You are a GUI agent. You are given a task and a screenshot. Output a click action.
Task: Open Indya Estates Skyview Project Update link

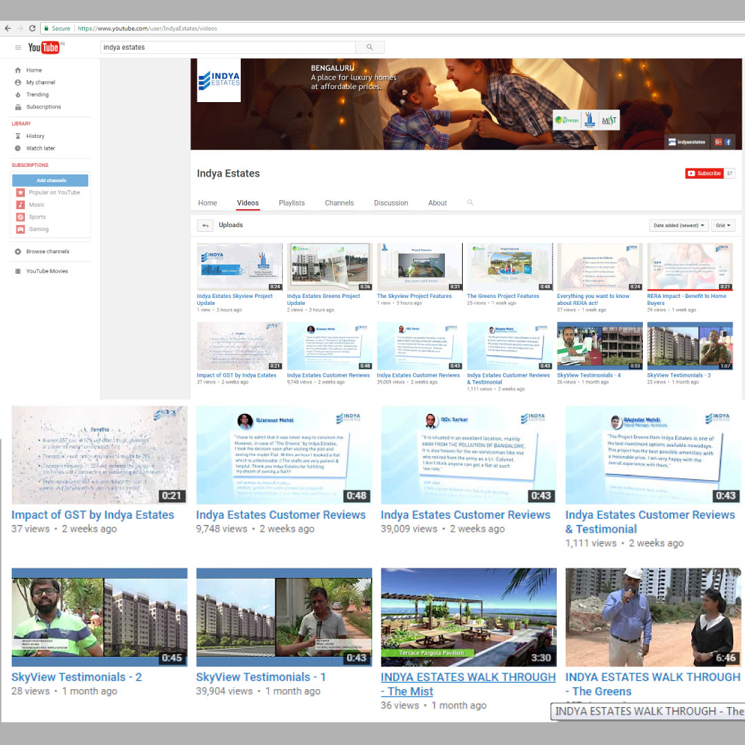tap(235, 299)
